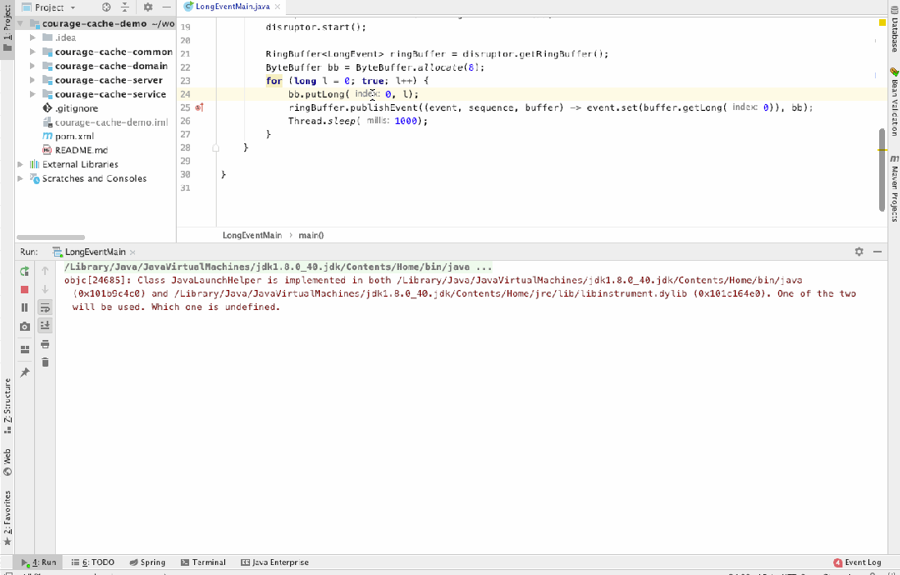The width and height of the screenshot is (900, 575).
Task: Toggle soft-wrap in the console
Action: coord(45,307)
